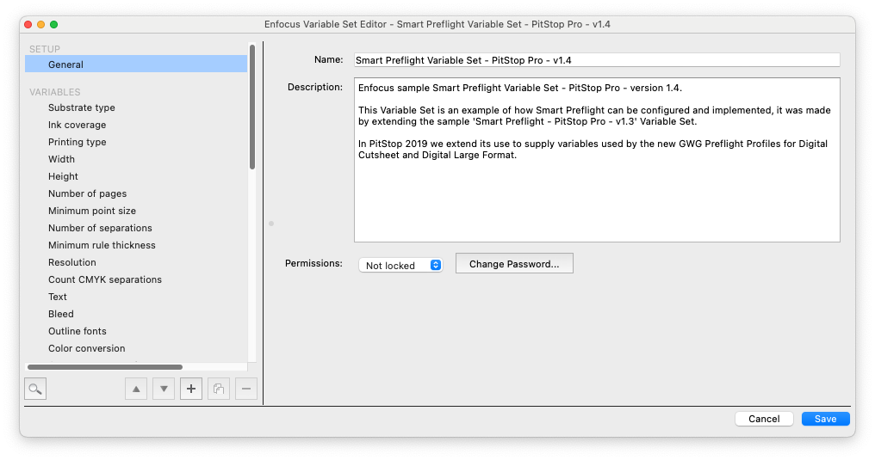
Task: Select the Count CMYK separations variable
Action: 105,279
